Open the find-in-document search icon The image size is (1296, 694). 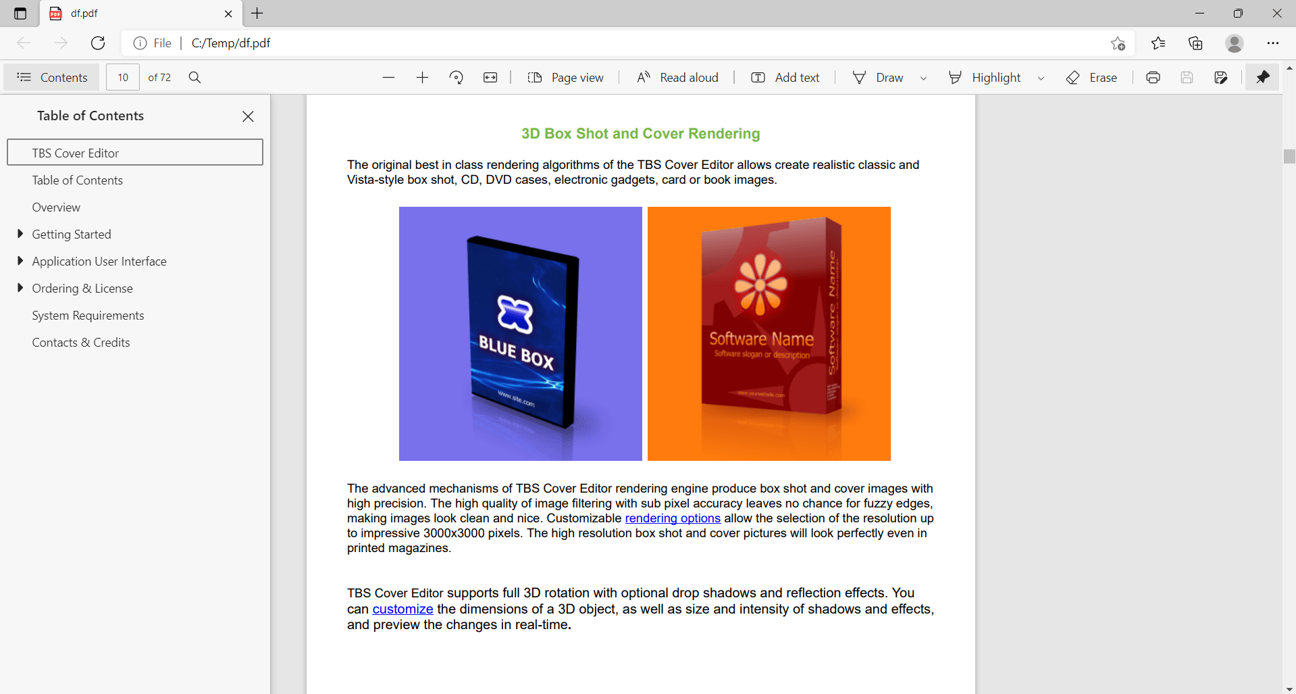pyautogui.click(x=195, y=78)
